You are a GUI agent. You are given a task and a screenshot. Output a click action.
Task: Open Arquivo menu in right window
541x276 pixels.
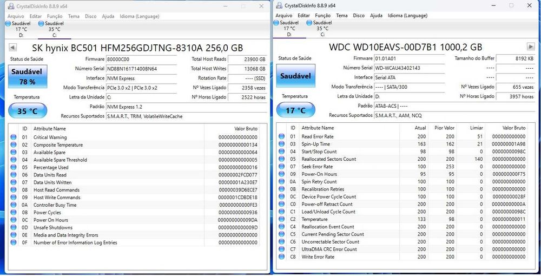coord(284,16)
